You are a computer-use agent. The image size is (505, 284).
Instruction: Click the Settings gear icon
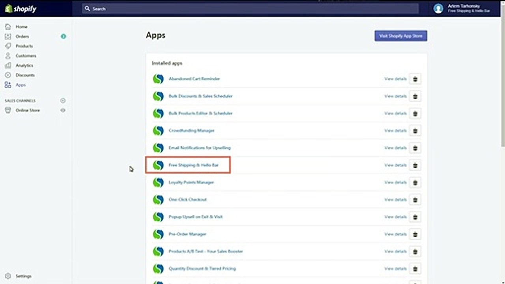click(8, 276)
